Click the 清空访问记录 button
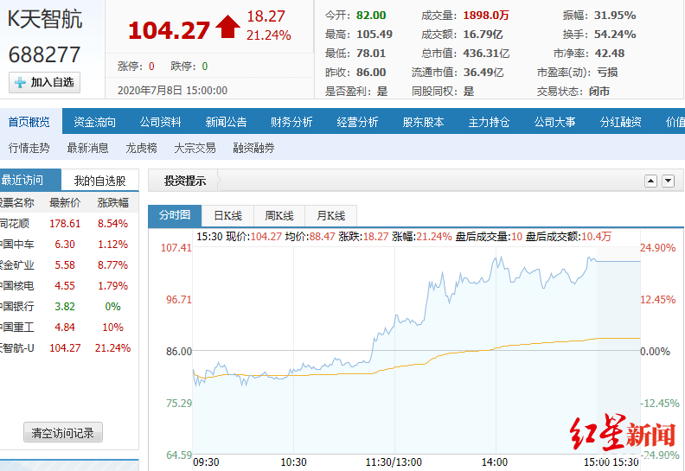Image resolution: width=685 pixels, height=471 pixels. point(63,433)
